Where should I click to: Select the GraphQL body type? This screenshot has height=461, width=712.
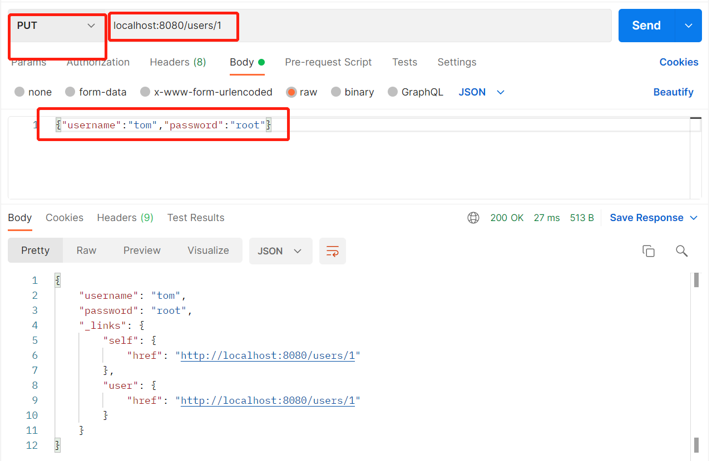[x=416, y=92]
